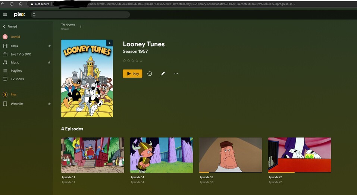Open the Watchlist
This screenshot has width=357, height=195.
pos(17,104)
